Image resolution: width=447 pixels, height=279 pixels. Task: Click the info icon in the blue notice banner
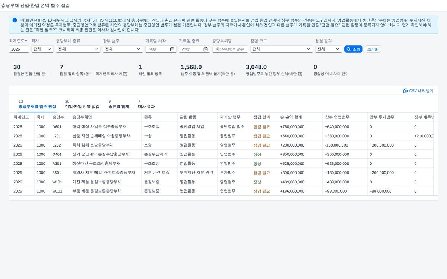coord(15,20)
